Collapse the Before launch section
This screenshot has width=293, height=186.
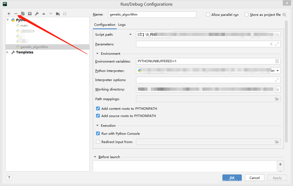coord(95,157)
